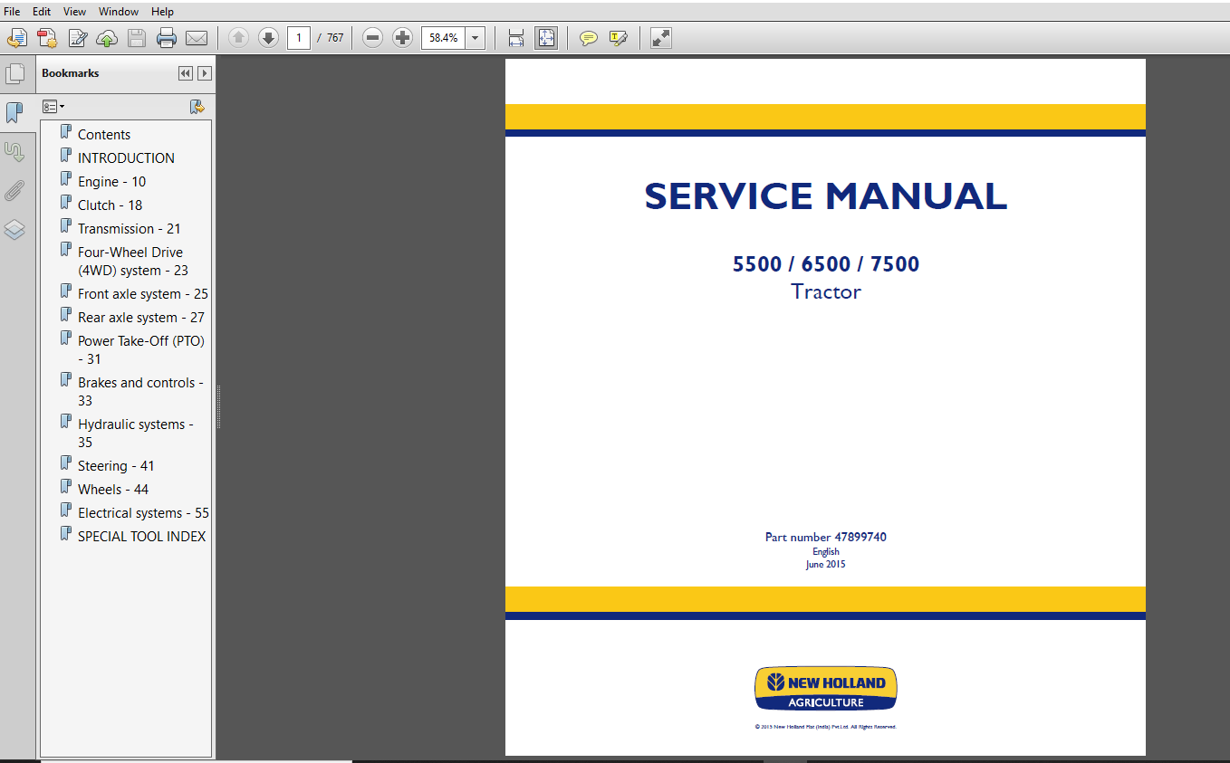Image resolution: width=1230 pixels, height=763 pixels.
Task: Select Brakes and controls - 33 bookmark
Action: (x=140, y=391)
